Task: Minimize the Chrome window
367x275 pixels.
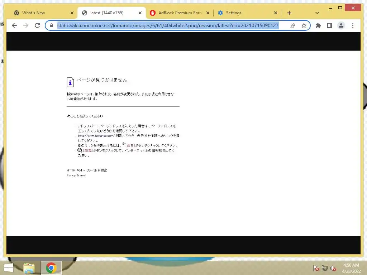Action: [330, 8]
